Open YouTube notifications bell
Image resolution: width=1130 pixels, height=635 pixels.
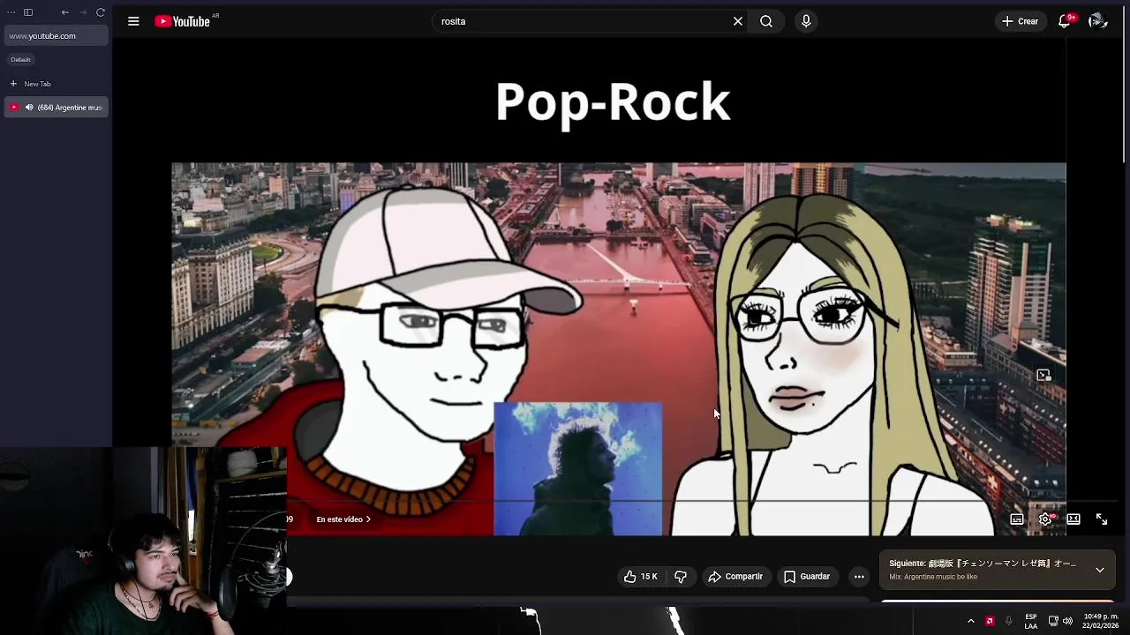tap(1065, 21)
